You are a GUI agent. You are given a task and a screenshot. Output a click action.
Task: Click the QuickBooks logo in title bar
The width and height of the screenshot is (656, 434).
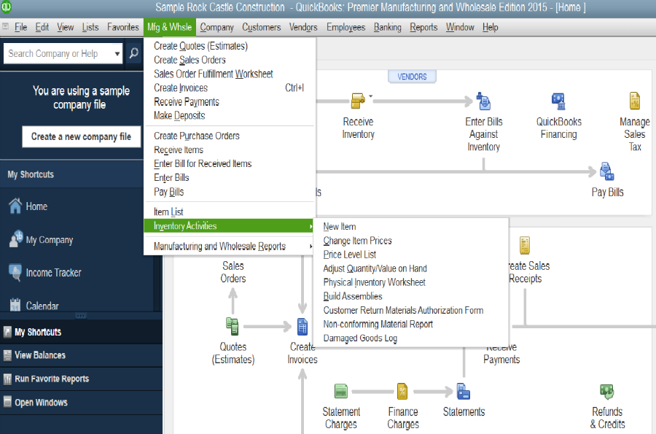point(6,7)
